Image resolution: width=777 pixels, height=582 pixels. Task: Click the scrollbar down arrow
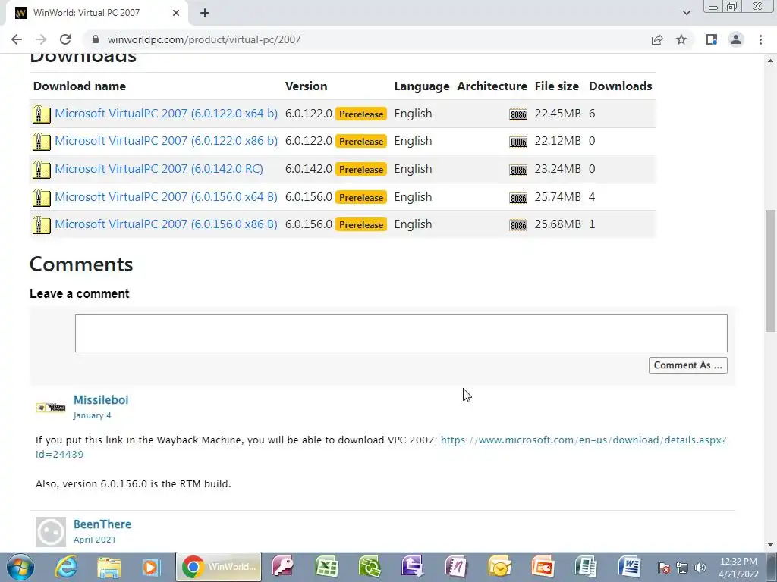771,545
